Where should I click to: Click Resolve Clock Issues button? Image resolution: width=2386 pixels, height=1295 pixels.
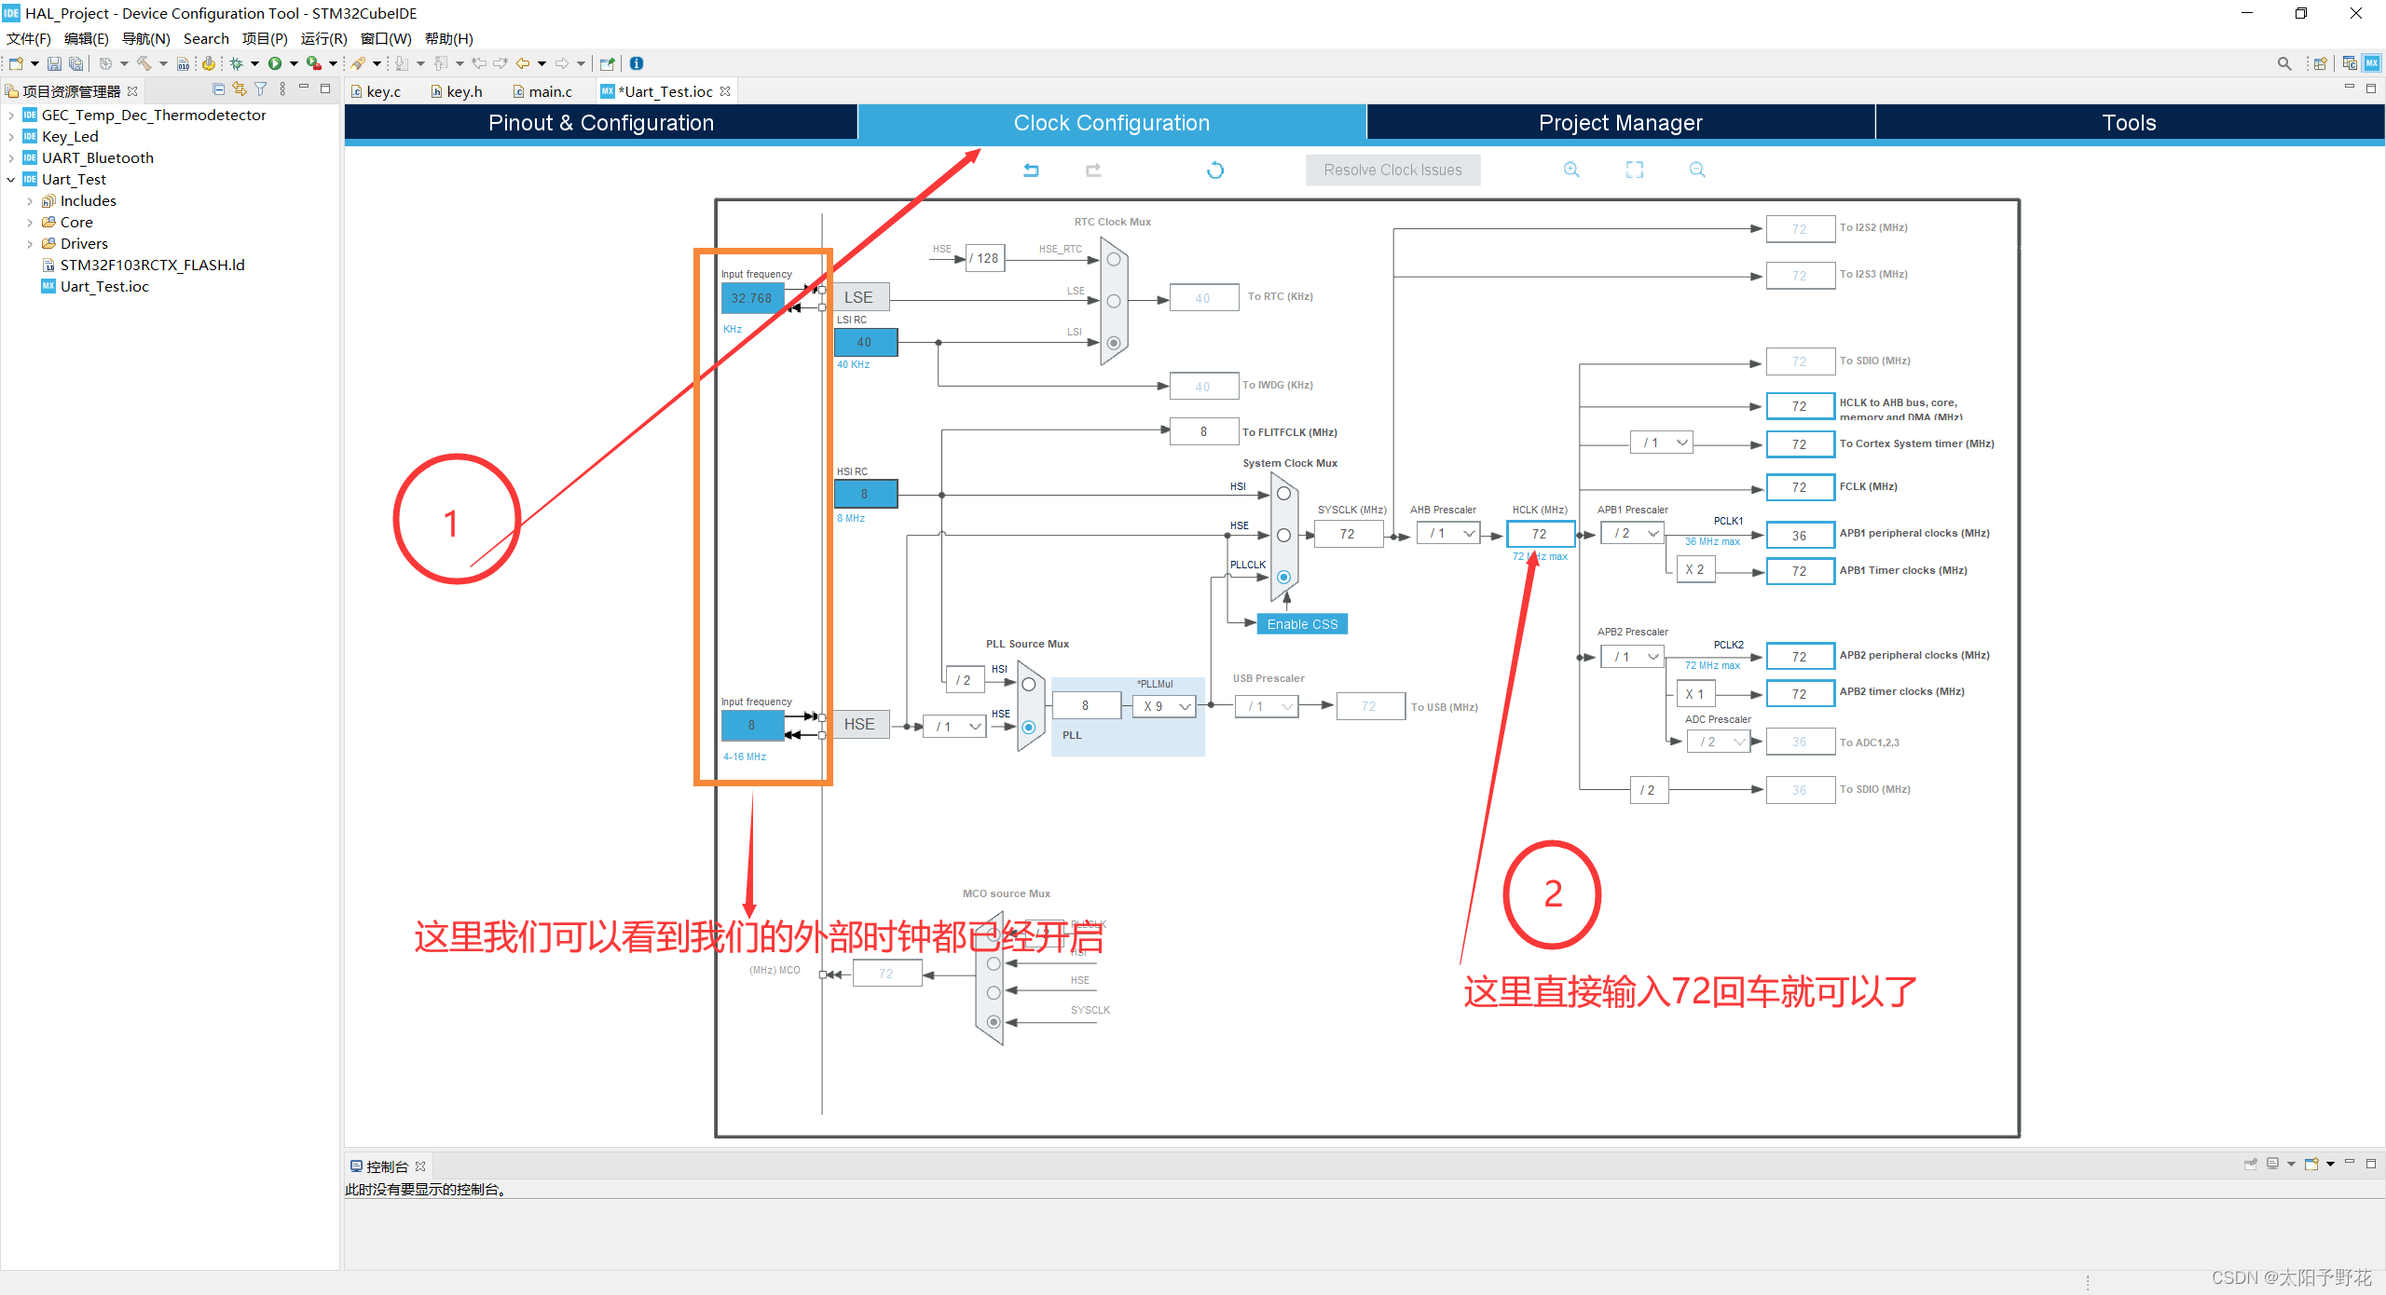click(x=1392, y=170)
